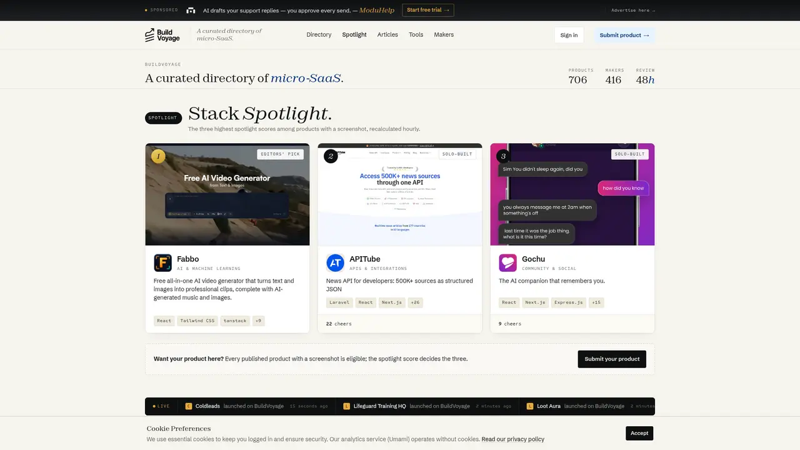800x450 pixels.
Task: Open the Gochu chat screenshot thumbnail
Action: point(572,194)
